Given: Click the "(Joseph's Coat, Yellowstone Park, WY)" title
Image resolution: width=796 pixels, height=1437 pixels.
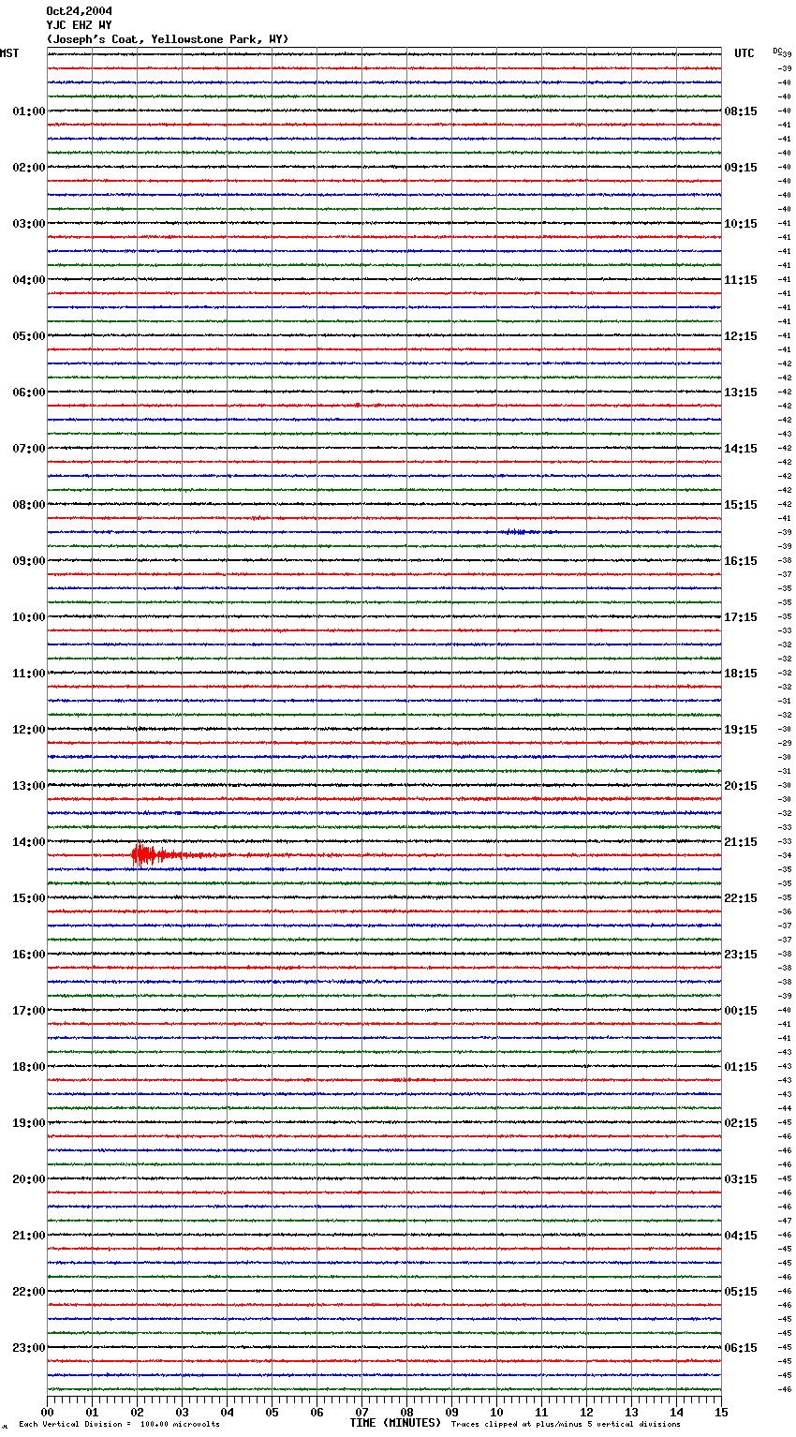Looking at the screenshot, I should (168, 39).
